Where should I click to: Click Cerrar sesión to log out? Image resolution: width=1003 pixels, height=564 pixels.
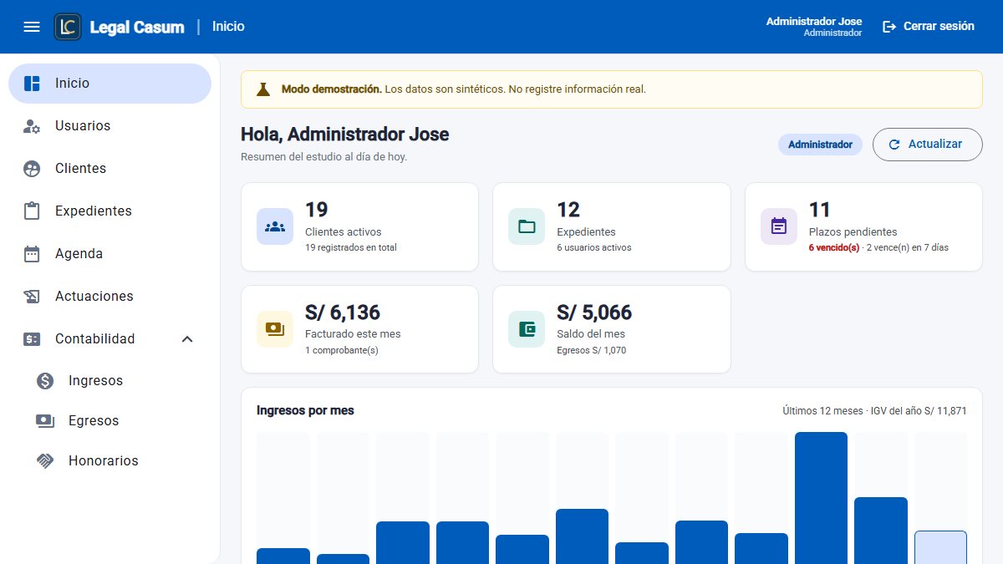(929, 27)
